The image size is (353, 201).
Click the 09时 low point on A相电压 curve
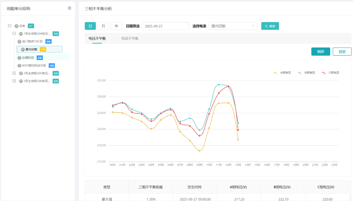coord(199,151)
